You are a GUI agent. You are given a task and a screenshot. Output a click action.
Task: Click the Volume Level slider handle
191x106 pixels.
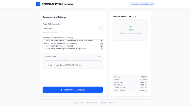tap(65, 60)
